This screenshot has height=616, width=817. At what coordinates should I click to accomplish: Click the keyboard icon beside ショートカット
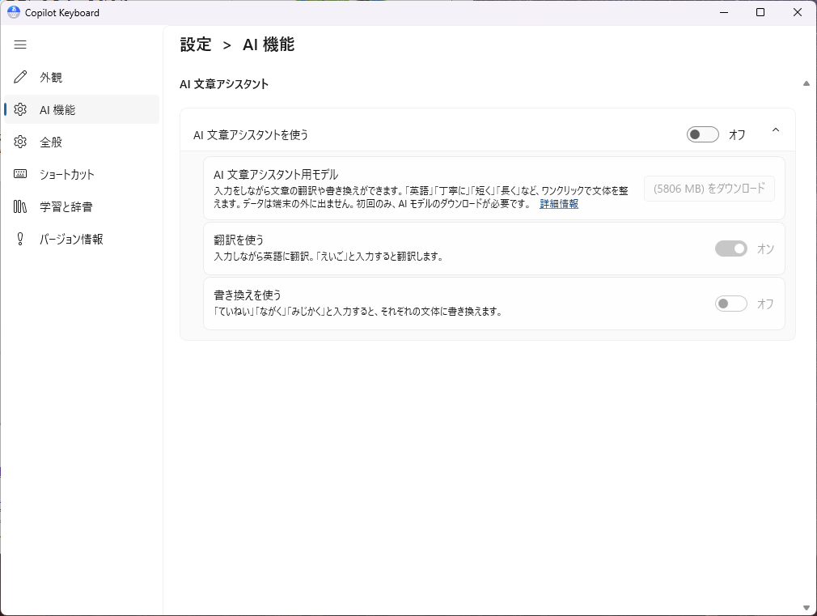click(x=20, y=174)
